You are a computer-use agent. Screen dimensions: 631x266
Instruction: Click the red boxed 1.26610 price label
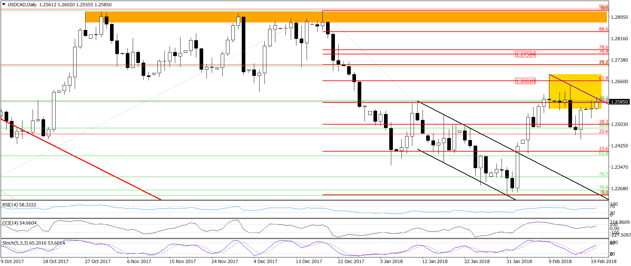(525, 81)
